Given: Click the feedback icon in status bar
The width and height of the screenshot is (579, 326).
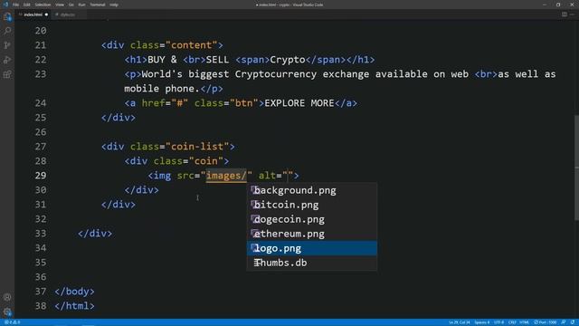Looking at the screenshot, I should pos(564,322).
